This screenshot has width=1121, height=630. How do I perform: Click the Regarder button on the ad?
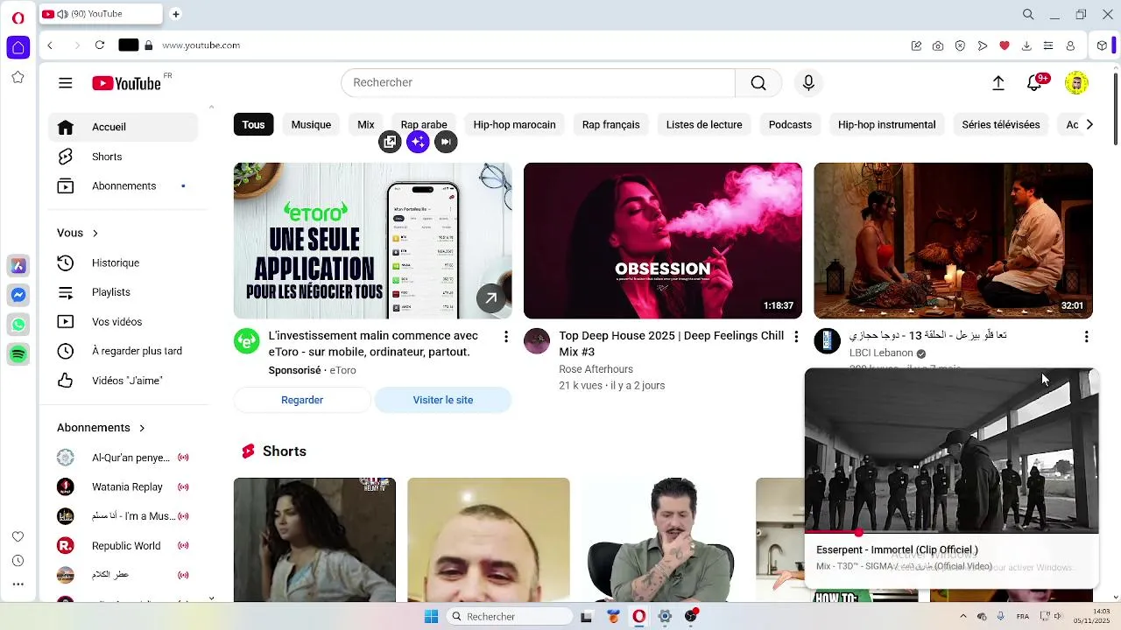(302, 400)
